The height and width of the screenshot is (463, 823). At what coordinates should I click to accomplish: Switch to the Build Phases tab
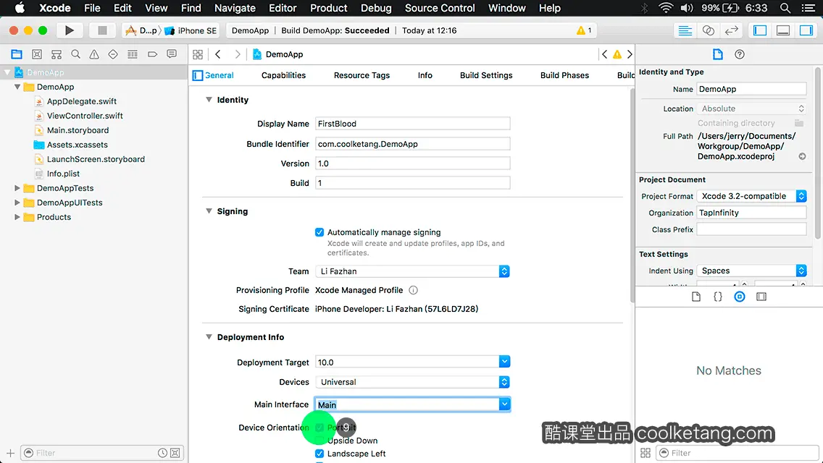coord(565,75)
